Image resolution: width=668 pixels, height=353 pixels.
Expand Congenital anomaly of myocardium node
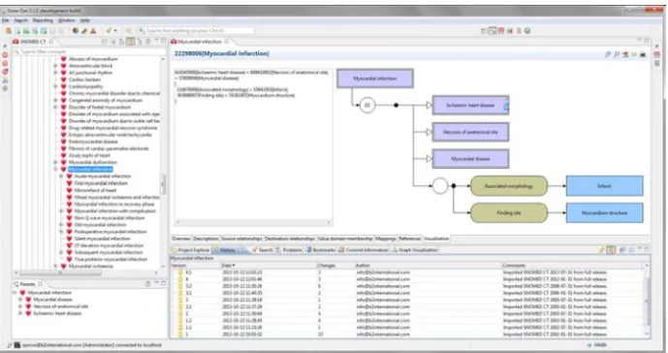55,100
